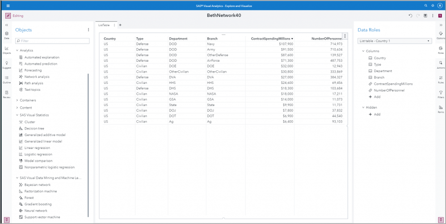Click the bottom-right pinned panel icon

[441, 220]
